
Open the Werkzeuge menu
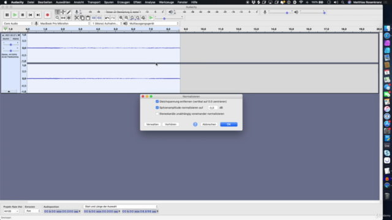tap(166, 2)
